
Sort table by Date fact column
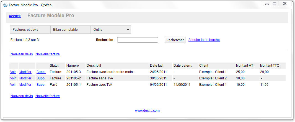pyautogui.click(x=157, y=66)
